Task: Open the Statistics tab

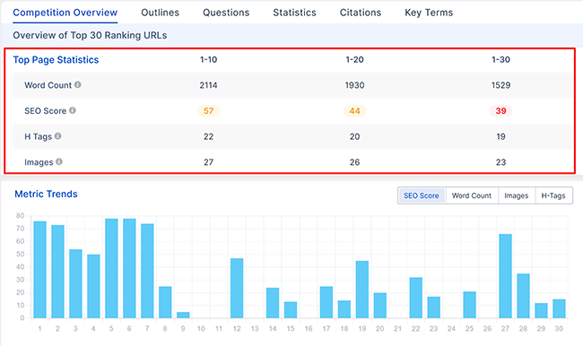Action: (294, 13)
